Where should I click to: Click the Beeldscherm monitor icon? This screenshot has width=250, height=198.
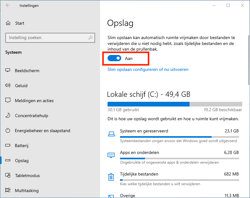(x=8, y=71)
